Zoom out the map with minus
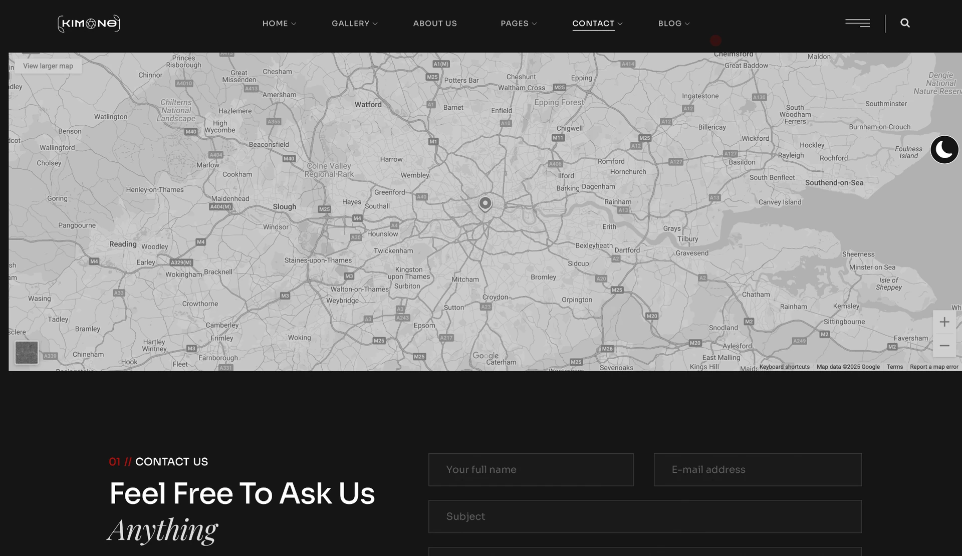The image size is (962, 556). click(x=944, y=346)
